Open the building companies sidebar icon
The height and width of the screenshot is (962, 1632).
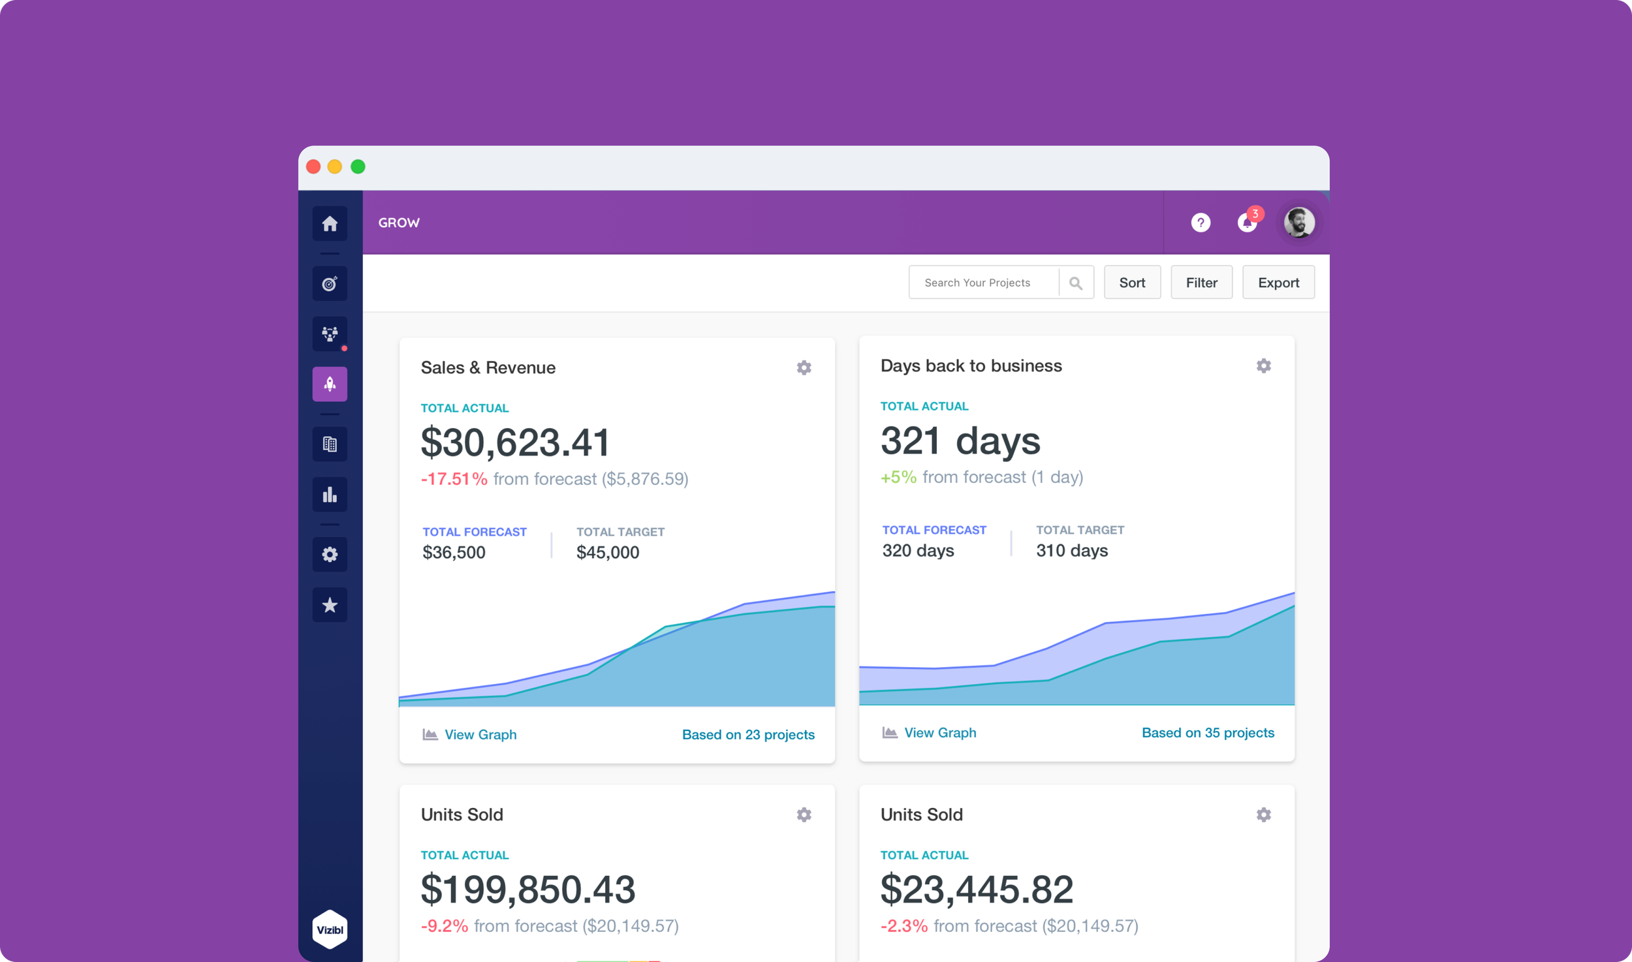(x=330, y=444)
